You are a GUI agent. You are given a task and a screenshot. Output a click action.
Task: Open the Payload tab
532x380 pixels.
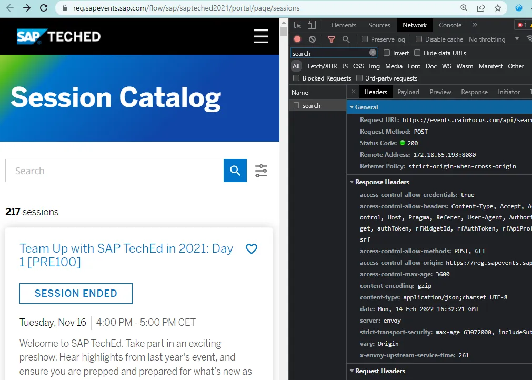[x=408, y=92]
